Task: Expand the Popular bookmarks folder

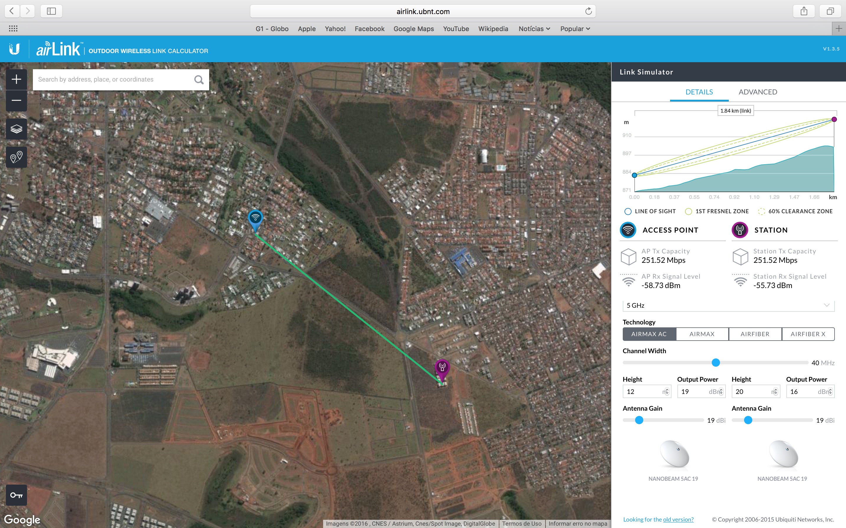Action: click(575, 29)
